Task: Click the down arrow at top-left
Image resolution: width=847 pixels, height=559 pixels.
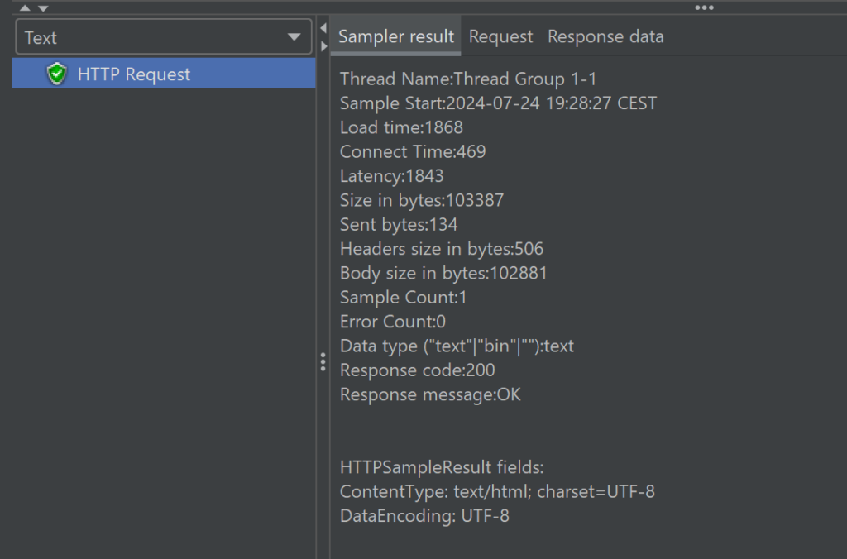Action: click(x=43, y=7)
